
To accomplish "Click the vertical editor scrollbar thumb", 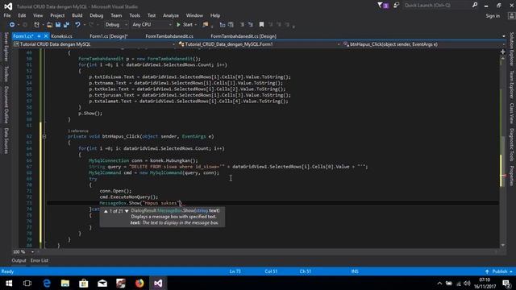I will [502, 161].
